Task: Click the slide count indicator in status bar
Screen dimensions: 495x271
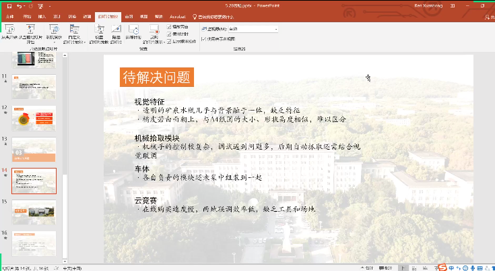Action: 25,268
